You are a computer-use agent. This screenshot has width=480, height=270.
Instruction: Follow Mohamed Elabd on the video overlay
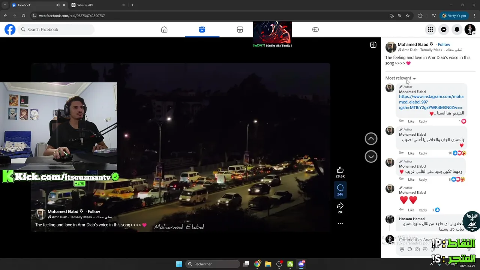pos(94,211)
